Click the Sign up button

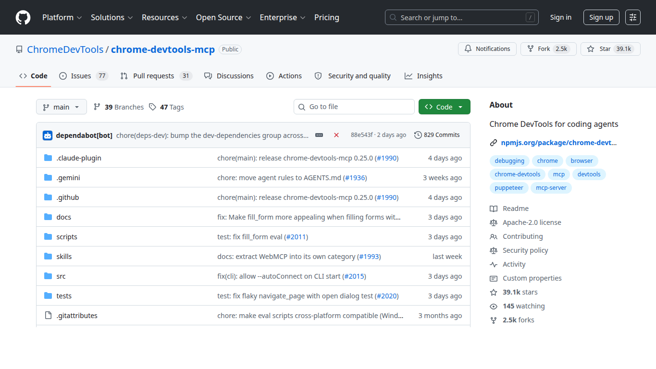pos(601,17)
